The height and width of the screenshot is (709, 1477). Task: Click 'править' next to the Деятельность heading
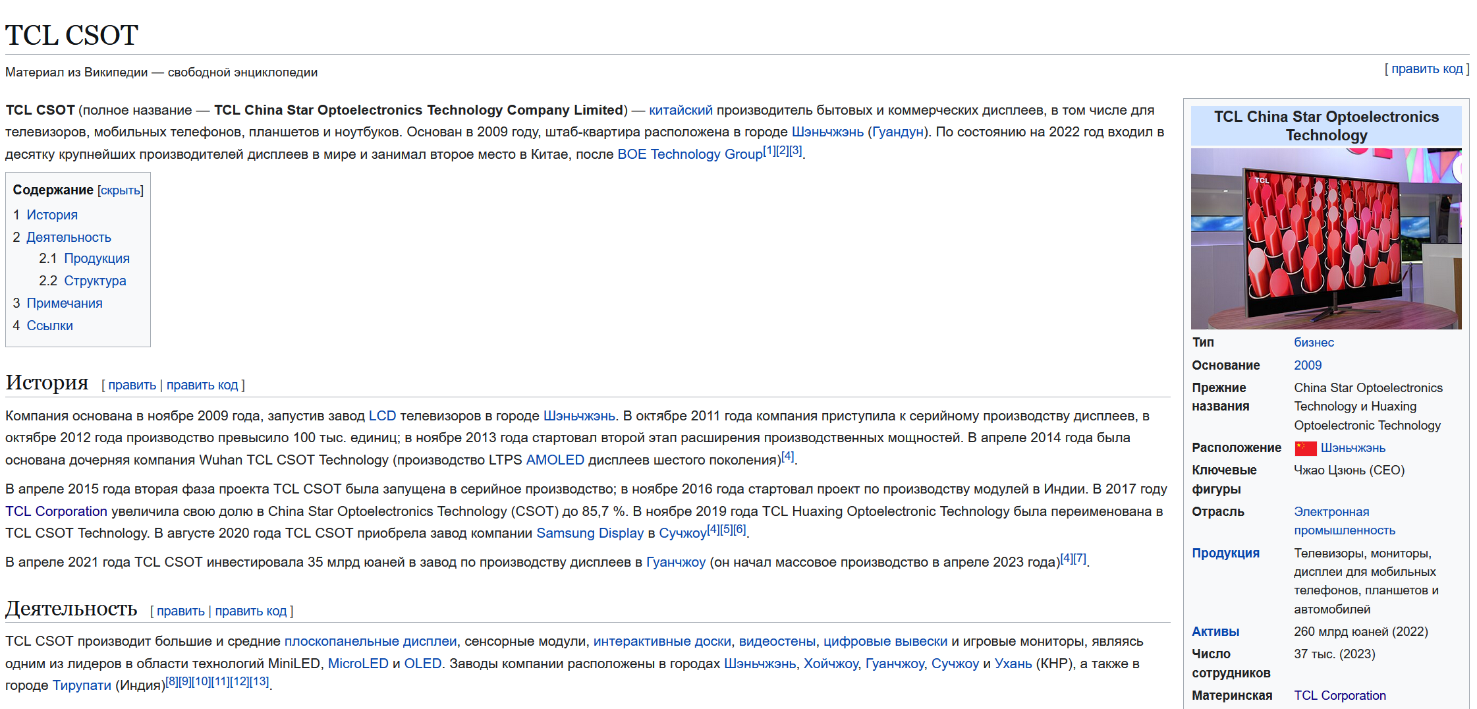(x=181, y=611)
